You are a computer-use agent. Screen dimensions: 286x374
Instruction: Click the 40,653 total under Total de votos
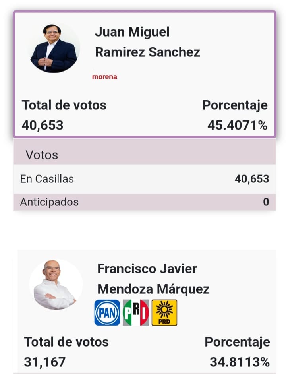(43, 126)
